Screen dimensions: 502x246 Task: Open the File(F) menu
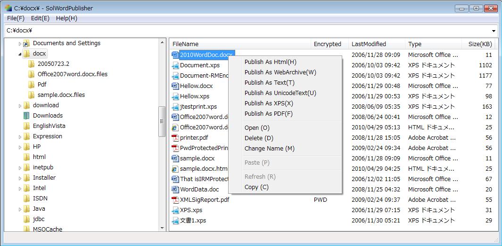tap(16, 18)
